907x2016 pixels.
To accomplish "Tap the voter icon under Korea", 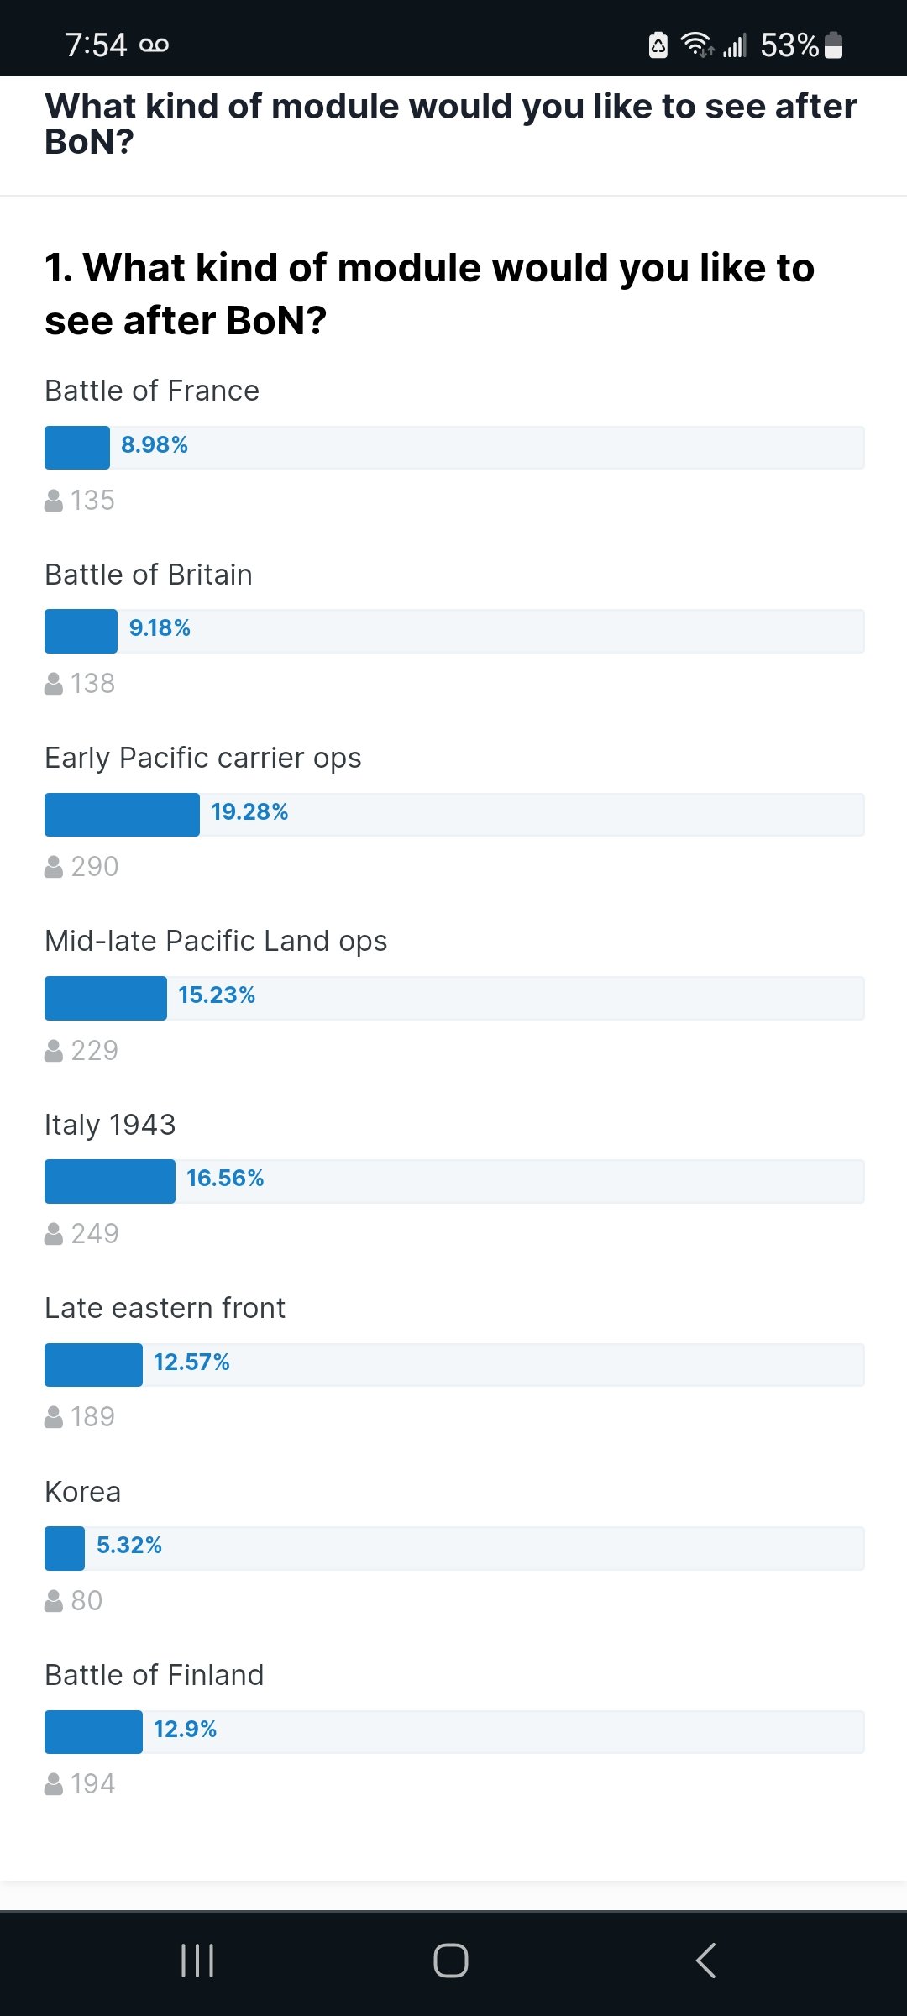I will click(54, 1601).
